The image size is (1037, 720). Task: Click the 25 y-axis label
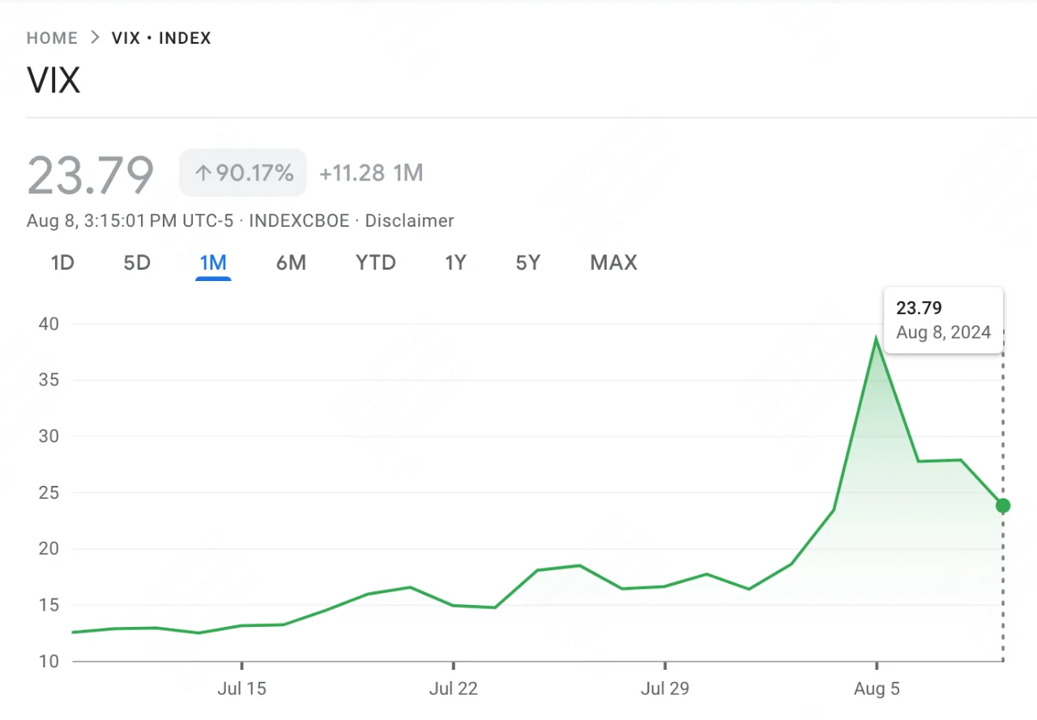pyautogui.click(x=49, y=492)
